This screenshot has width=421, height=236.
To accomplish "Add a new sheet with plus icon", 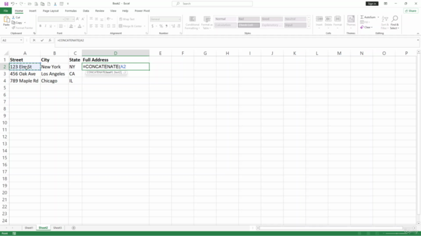I will (x=74, y=228).
